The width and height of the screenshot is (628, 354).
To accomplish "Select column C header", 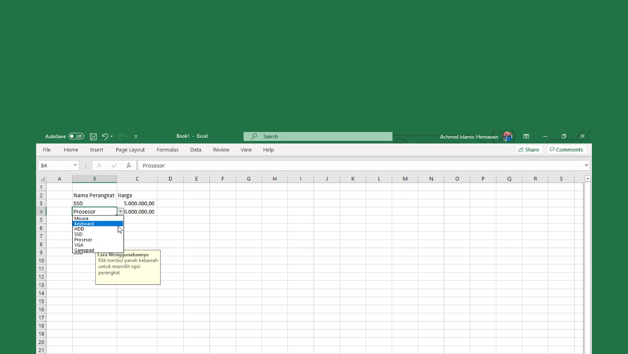I will tap(137, 179).
